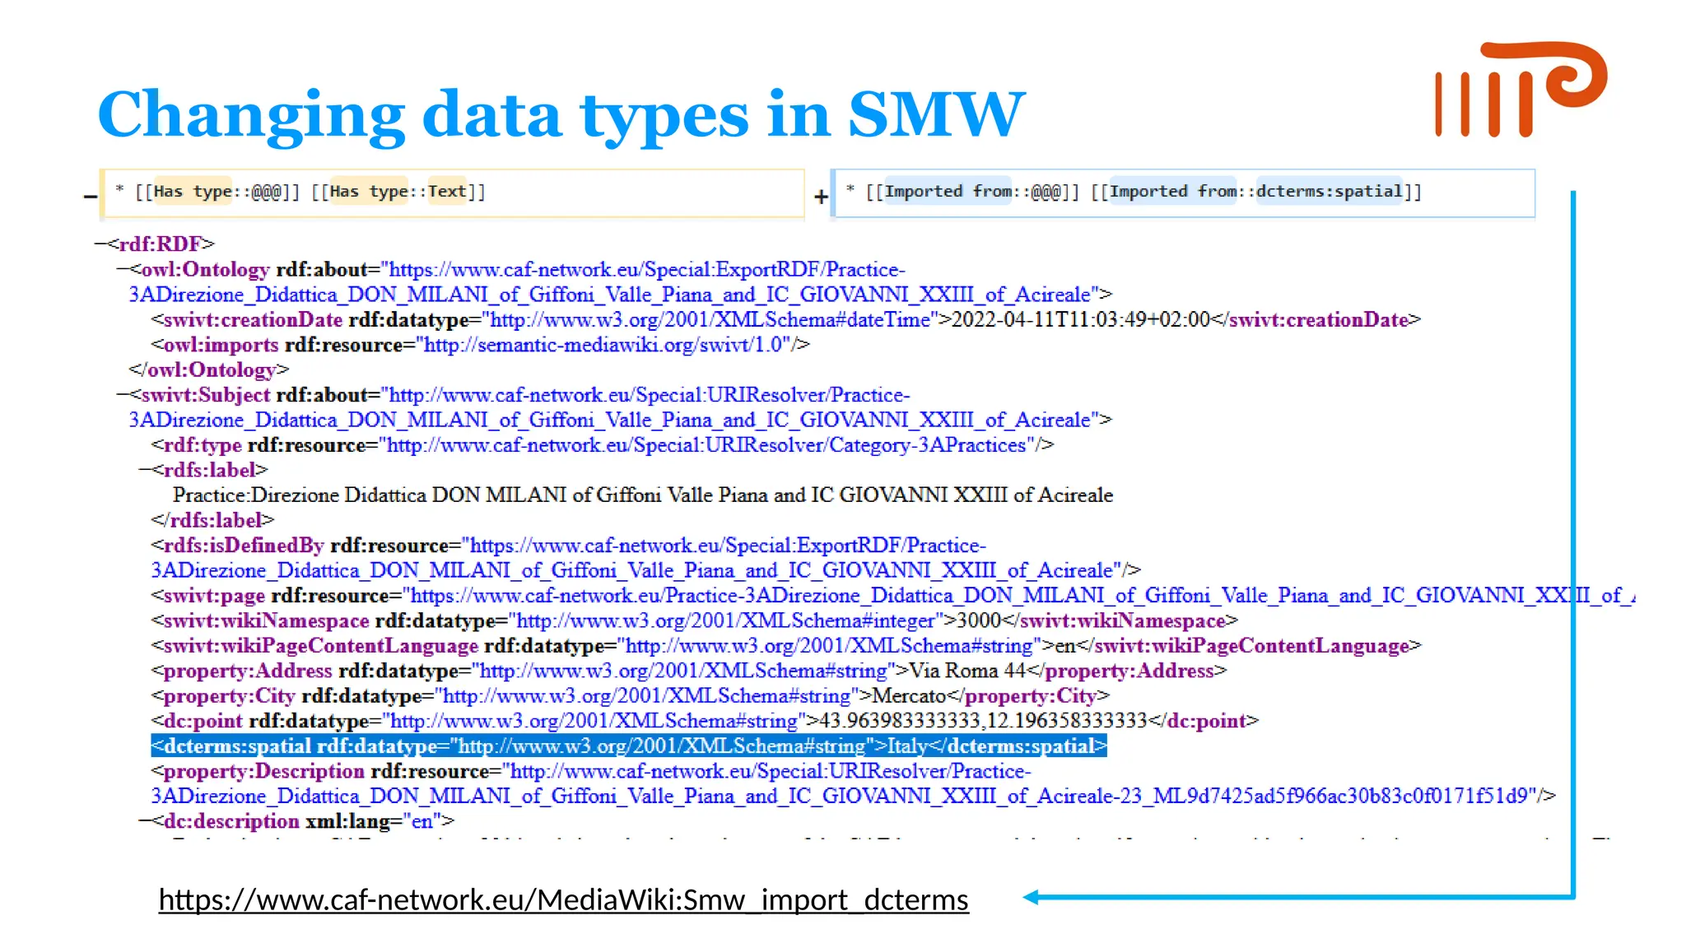Click the closing owl:Ontology tag
Viewport: 1686px width, 948px height.
[x=209, y=369]
